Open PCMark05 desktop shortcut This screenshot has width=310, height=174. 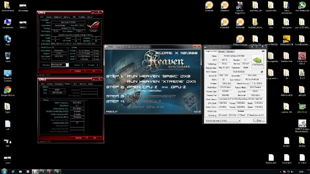coord(224,23)
